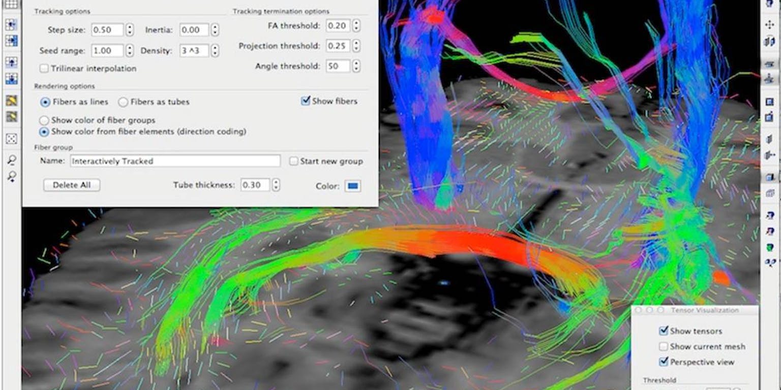781x390 pixels.
Task: Enable Trilinear interpolation checkbox
Action: coord(44,68)
